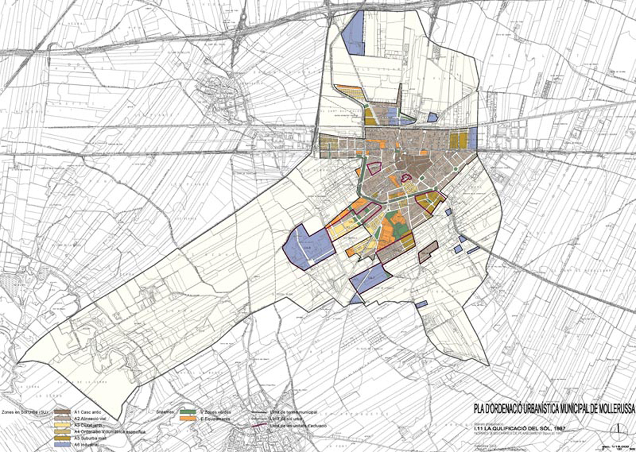Image resolution: width=636 pixels, height=452 pixels.
Task: Click the 'Zones en Sòl Urbà (SU)' heading
Action: [x=24, y=412]
